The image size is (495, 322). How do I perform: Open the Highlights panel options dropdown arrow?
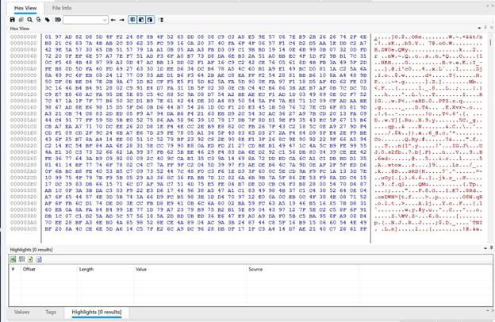tap(485, 249)
